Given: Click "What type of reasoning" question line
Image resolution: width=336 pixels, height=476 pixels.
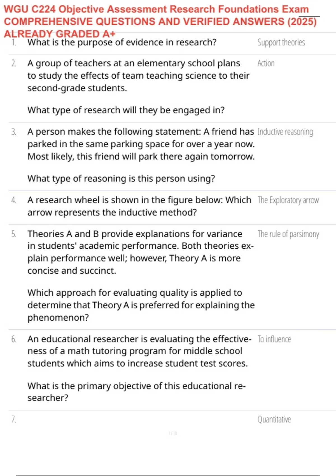Looking at the screenshot, I should 121,179.
